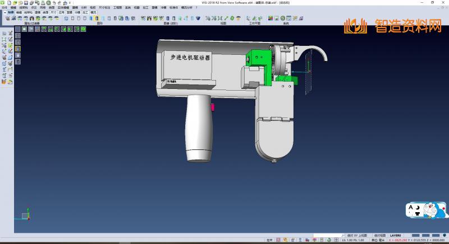Click the 绝对视图 button in status bar
The width and height of the screenshot is (449, 244).
[380, 235]
